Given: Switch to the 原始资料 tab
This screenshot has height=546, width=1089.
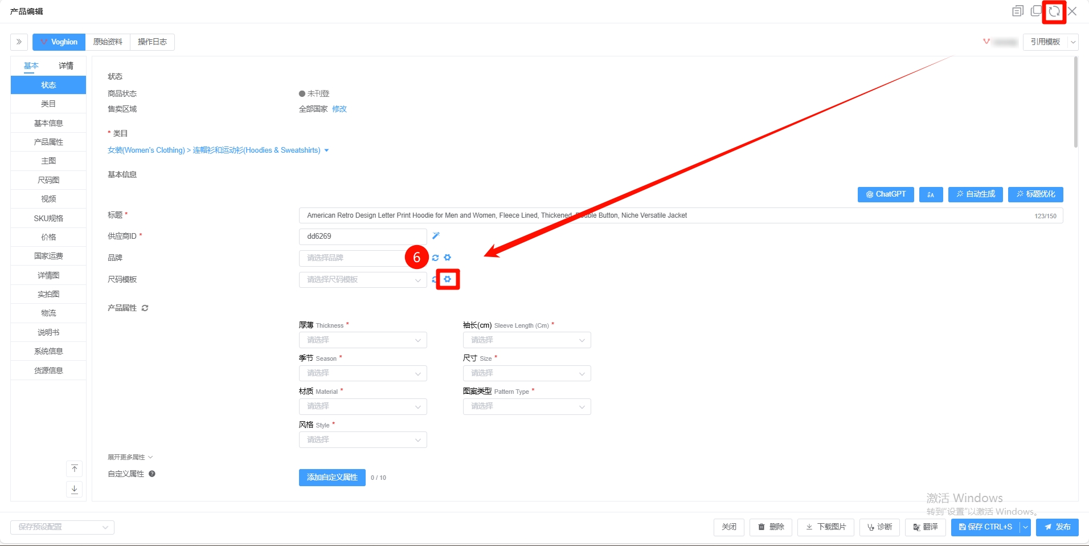Looking at the screenshot, I should click(108, 42).
